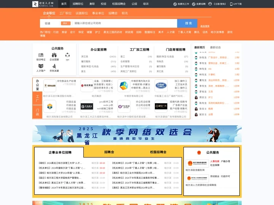This screenshot has width=274, height=205.
Task: Open the 街道 location selector in the search bar
Action: coord(48,24)
